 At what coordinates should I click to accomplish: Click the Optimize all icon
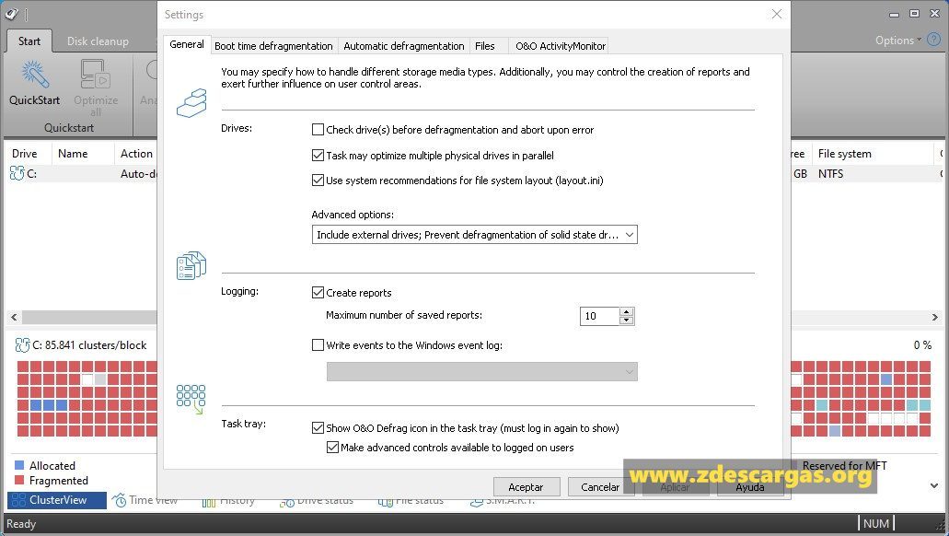[x=95, y=74]
